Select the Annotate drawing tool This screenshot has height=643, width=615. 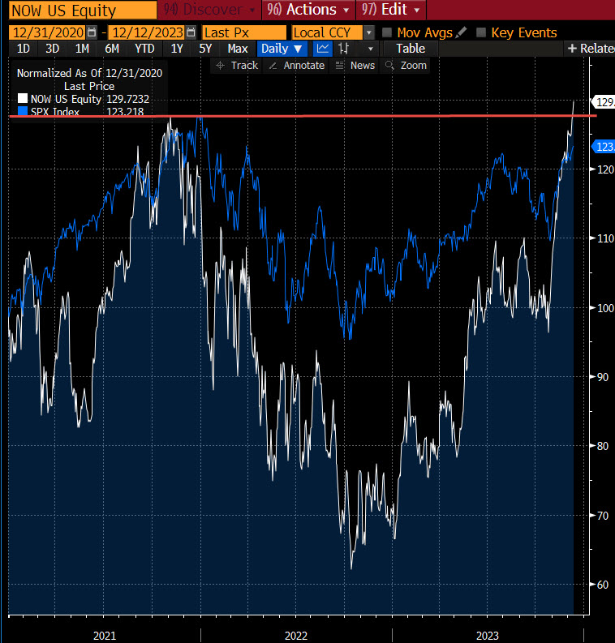coord(296,66)
